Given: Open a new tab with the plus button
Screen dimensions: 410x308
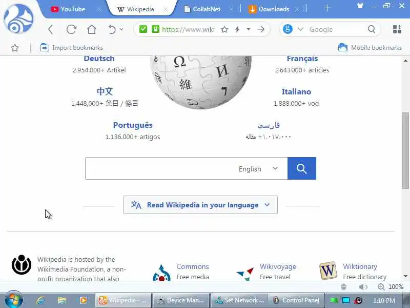Looking at the screenshot, I should tap(327, 8).
